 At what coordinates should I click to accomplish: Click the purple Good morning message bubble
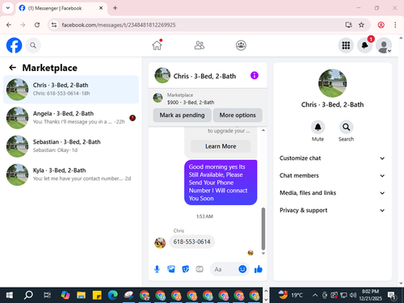point(221,183)
